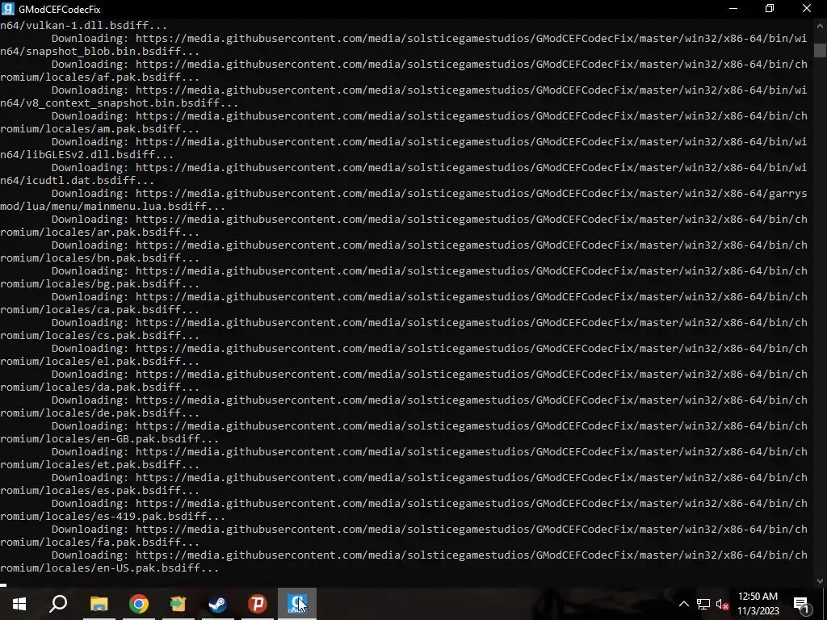This screenshot has height=620, width=827.
Task: Click the console vertical scrollbar thumb
Action: click(x=820, y=50)
